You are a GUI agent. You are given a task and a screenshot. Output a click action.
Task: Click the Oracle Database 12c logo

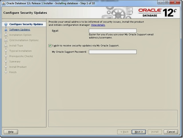point(158,13)
